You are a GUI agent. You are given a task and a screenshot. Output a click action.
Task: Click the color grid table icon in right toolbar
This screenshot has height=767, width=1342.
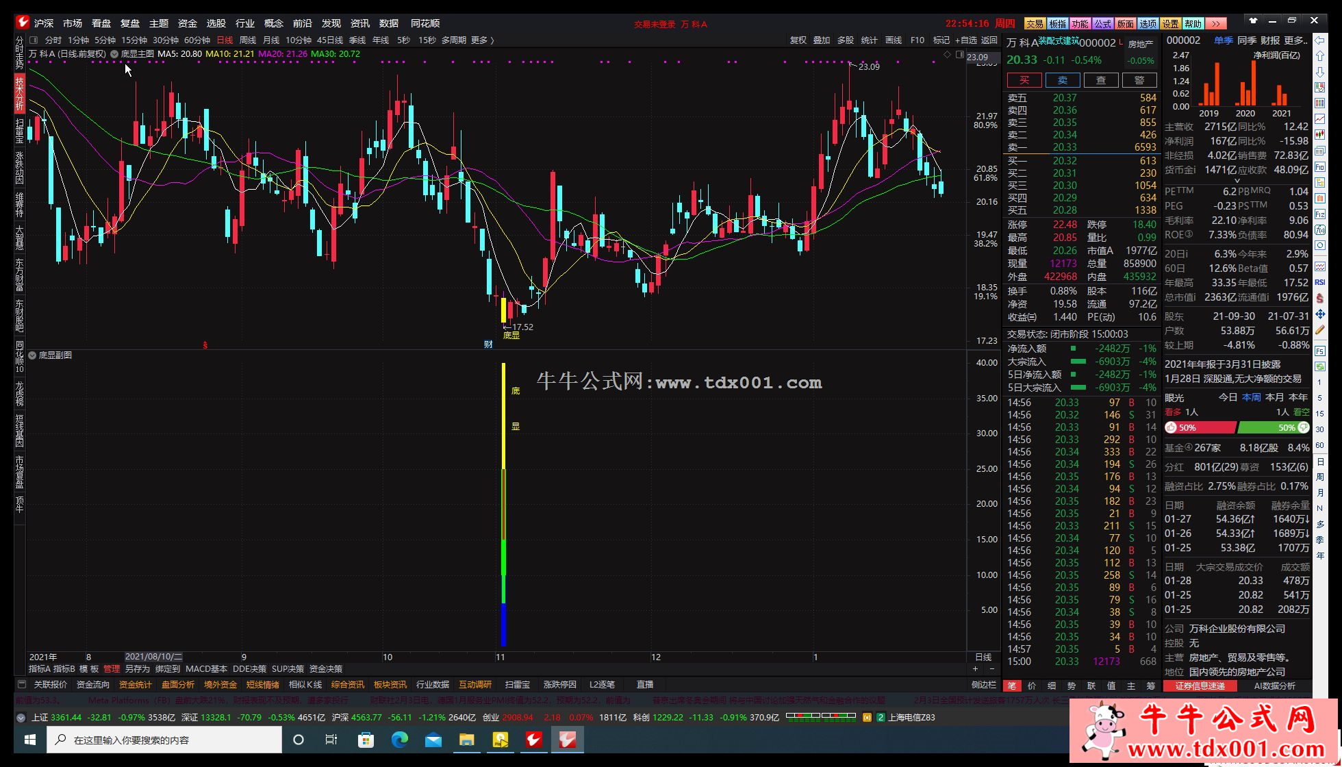(1319, 103)
